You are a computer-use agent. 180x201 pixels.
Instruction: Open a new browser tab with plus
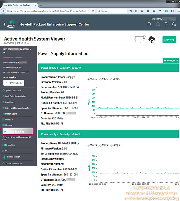point(41,5)
